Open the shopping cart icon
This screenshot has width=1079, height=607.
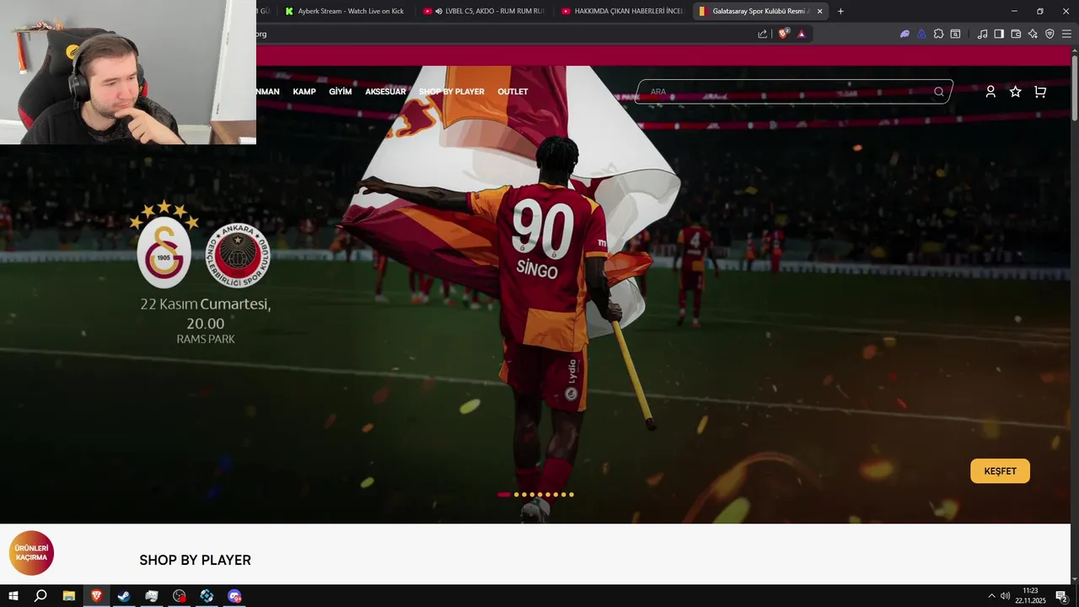(x=1040, y=92)
